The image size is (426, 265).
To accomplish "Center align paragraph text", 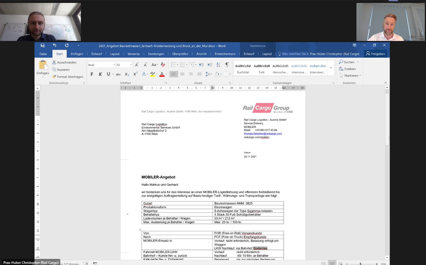I will click(182, 74).
